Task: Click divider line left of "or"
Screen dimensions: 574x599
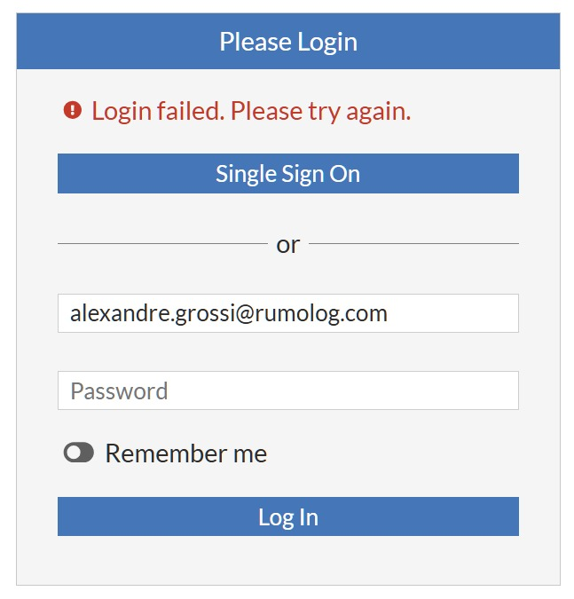Action: click(x=162, y=243)
